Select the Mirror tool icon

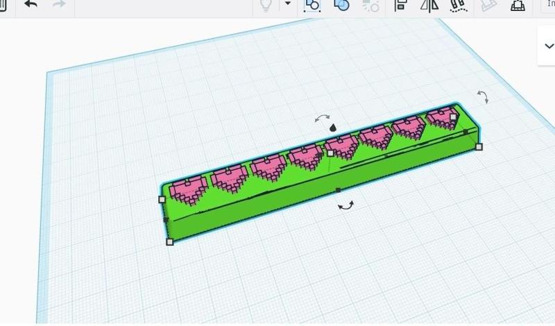click(x=429, y=6)
